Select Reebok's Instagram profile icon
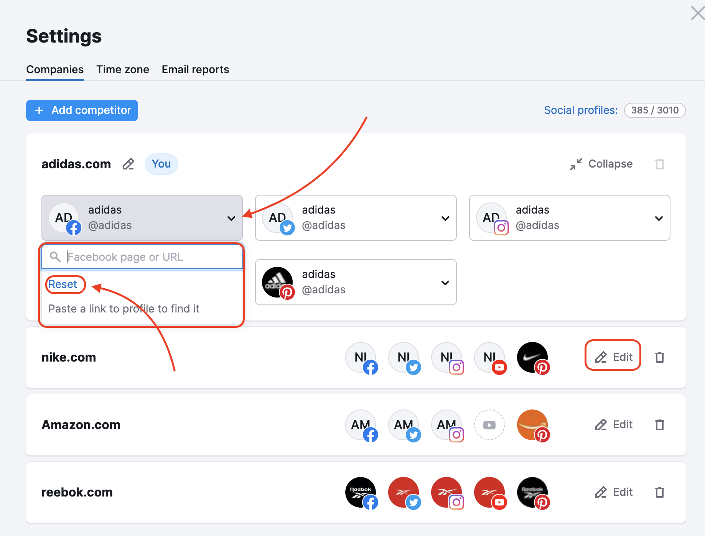Screen dimensions: 705x536 click(446, 493)
